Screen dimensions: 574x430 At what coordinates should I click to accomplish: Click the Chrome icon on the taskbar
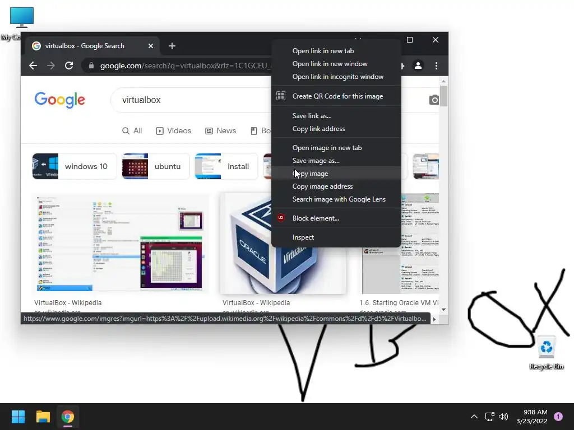pos(68,417)
